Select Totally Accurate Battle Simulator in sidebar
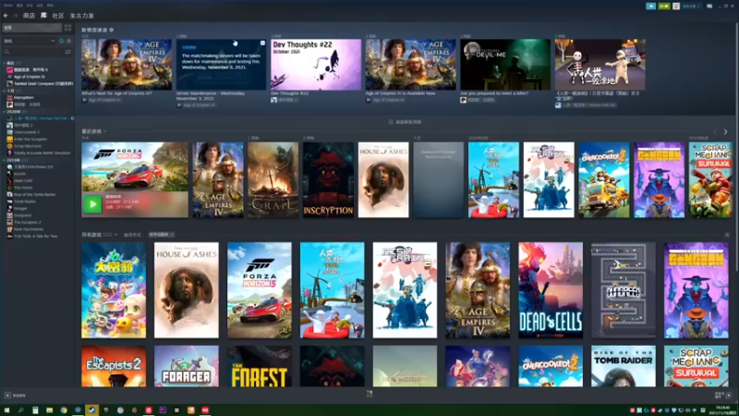This screenshot has width=739, height=416. point(39,153)
